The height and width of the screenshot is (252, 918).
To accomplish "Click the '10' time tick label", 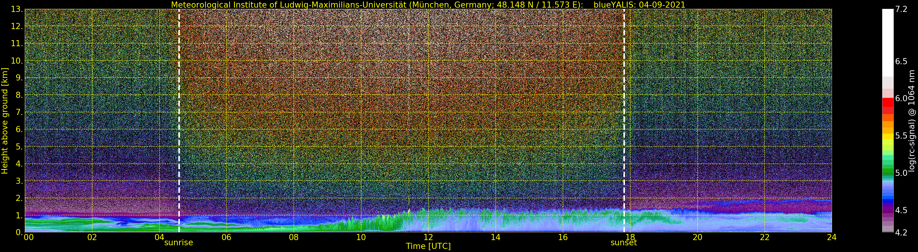I will tap(361, 237).
